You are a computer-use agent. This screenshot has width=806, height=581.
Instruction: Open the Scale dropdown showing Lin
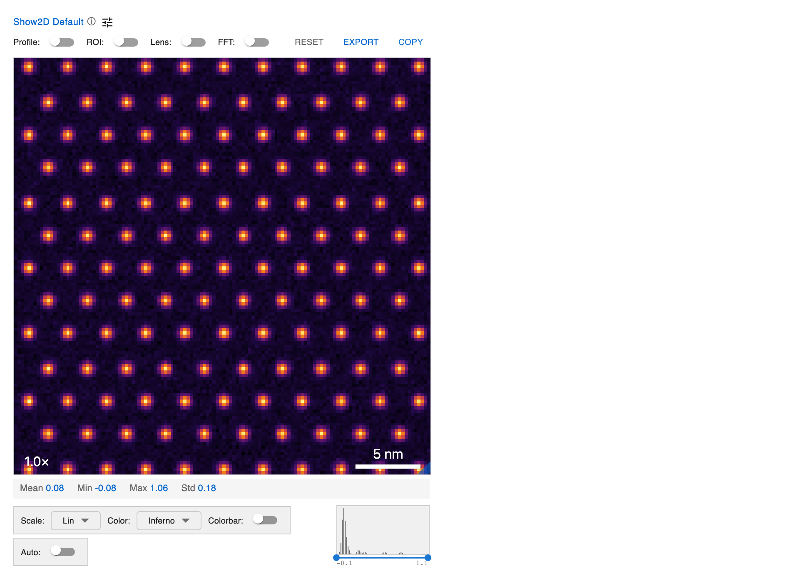tap(75, 520)
